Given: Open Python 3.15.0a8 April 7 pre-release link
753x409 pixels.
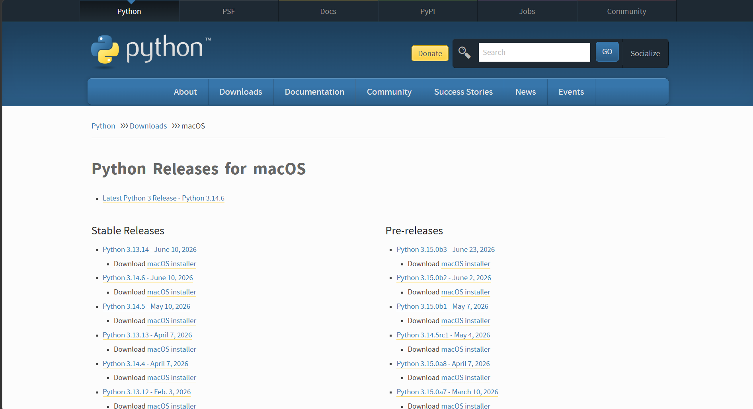Looking at the screenshot, I should (443, 364).
